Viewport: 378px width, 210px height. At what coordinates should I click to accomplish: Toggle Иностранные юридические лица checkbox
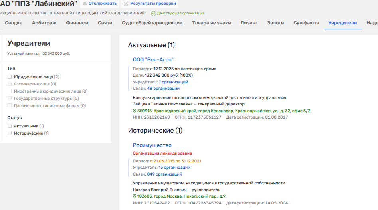click(10, 91)
